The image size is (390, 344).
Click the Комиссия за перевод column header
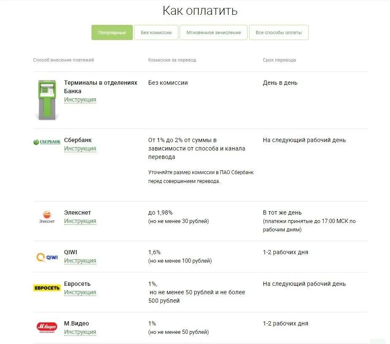point(172,60)
